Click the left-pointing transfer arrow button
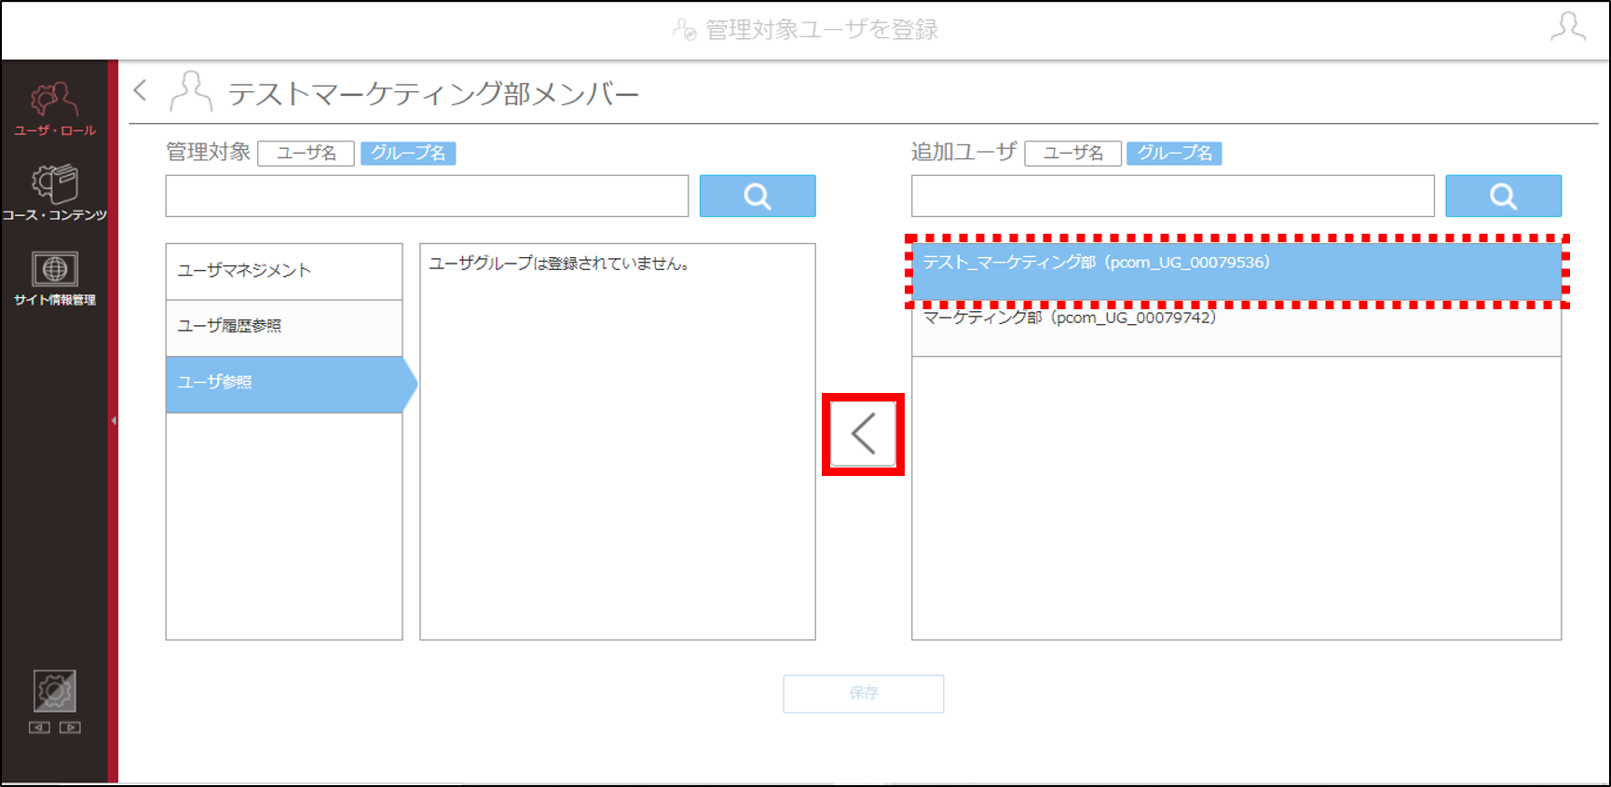This screenshot has width=1611, height=787. click(863, 434)
